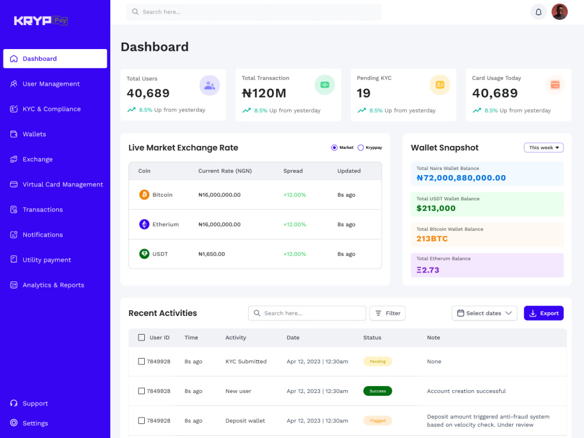The width and height of the screenshot is (584, 438).
Task: Go to KYC & Compliance section
Action: pos(45,109)
